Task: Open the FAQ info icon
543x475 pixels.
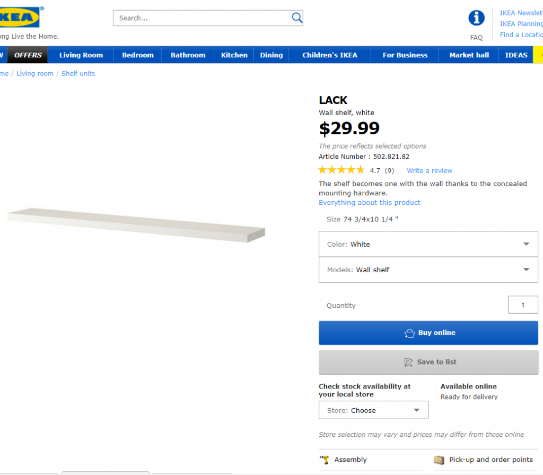Action: pyautogui.click(x=476, y=18)
